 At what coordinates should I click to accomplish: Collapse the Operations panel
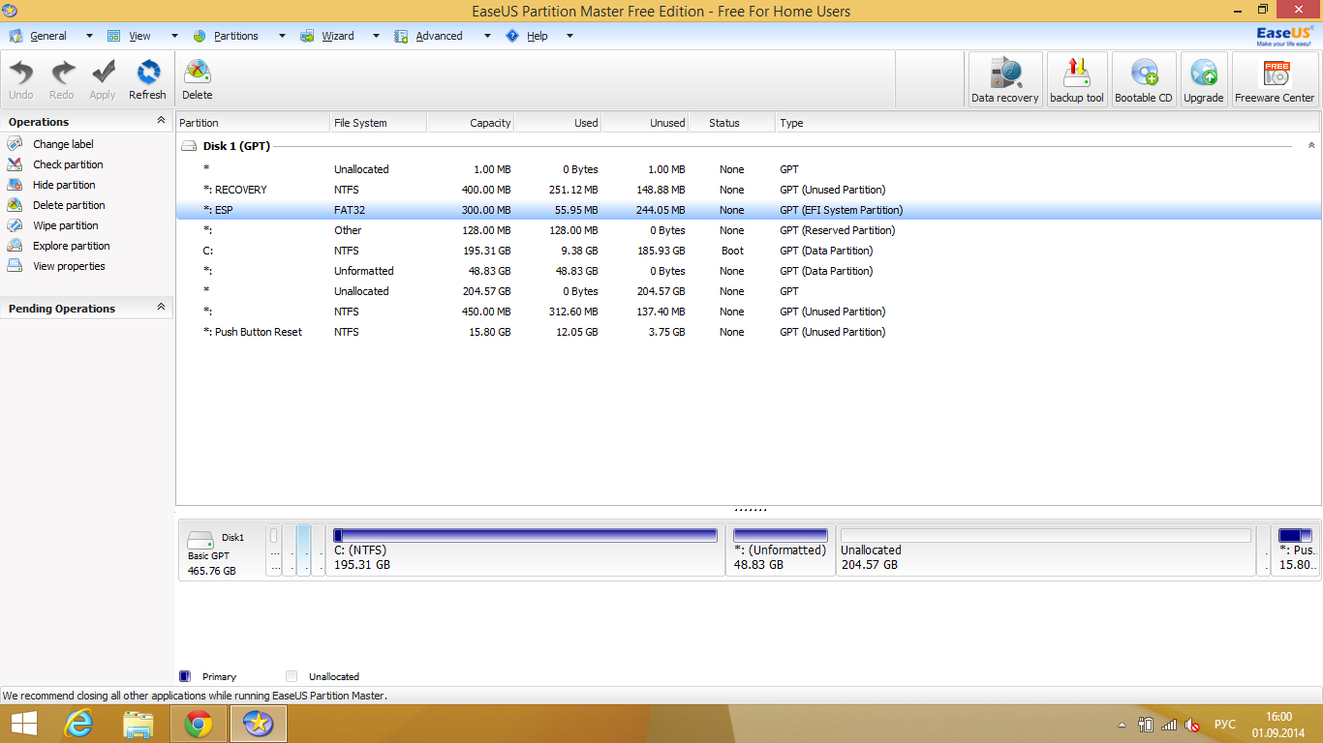(x=161, y=121)
